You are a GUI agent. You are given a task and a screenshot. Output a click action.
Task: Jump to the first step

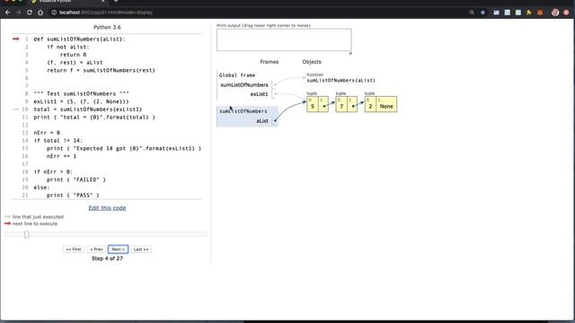[74, 249]
